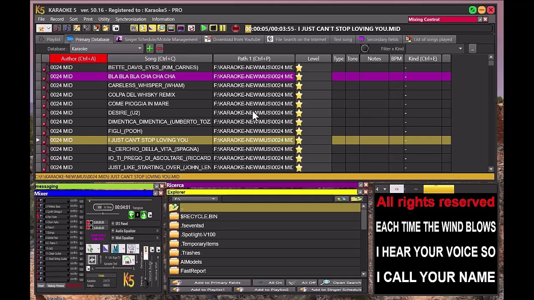Switch to Singer Schedule/Mobile Management tab
The width and height of the screenshot is (534, 300).
pyautogui.click(x=157, y=39)
